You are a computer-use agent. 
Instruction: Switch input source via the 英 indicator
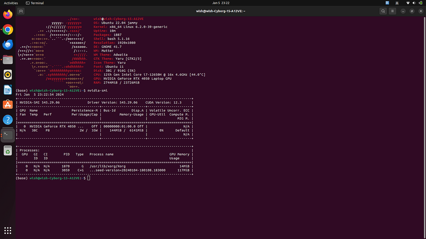397,3
